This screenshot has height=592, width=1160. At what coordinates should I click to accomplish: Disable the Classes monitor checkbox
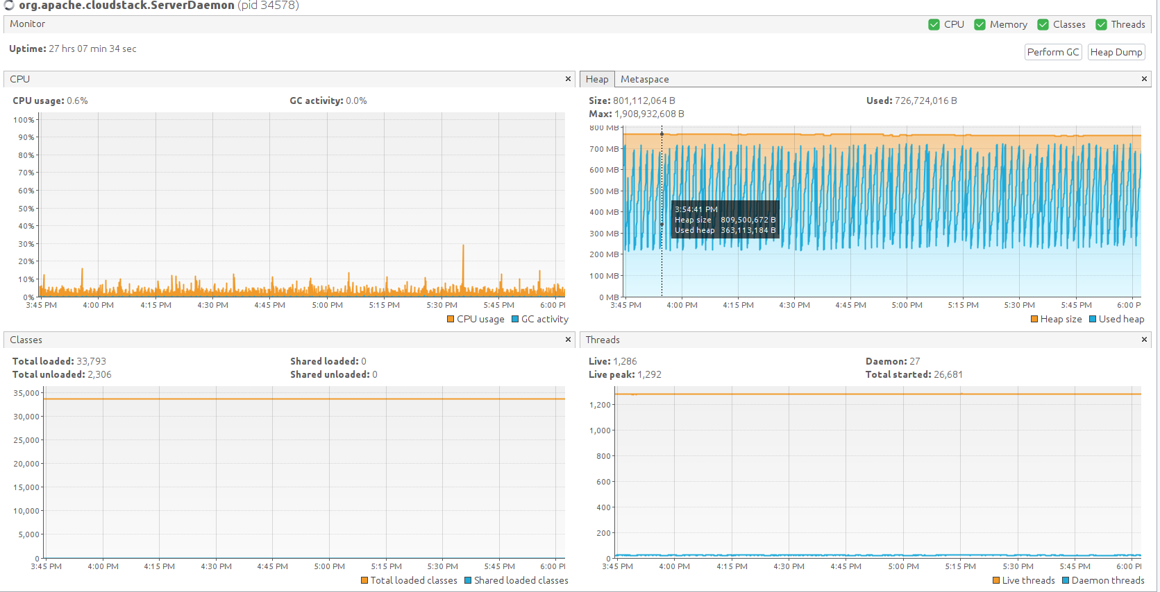(x=1043, y=24)
